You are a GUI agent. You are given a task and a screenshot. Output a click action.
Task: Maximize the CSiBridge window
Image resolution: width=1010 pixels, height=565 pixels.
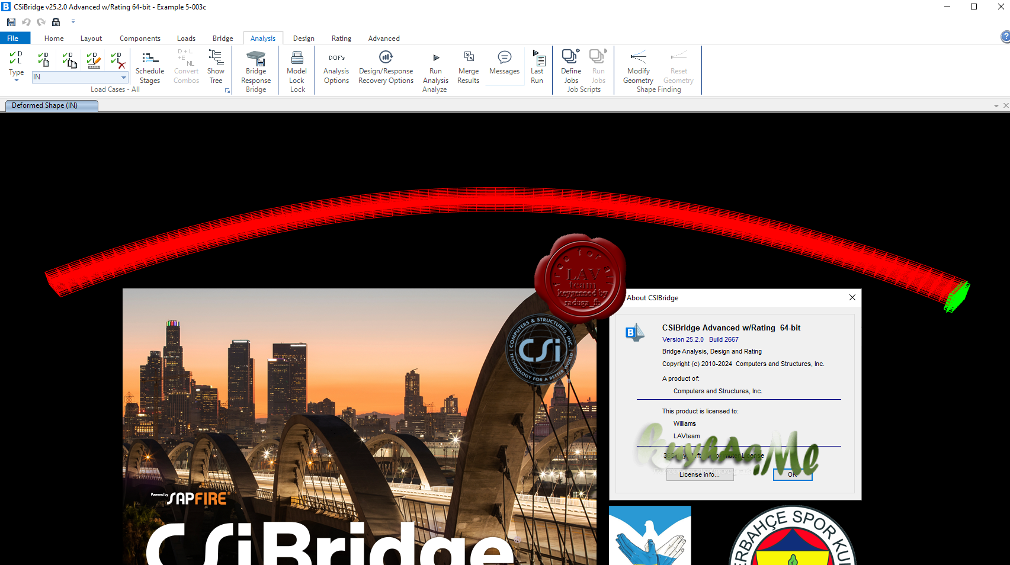pos(974,7)
